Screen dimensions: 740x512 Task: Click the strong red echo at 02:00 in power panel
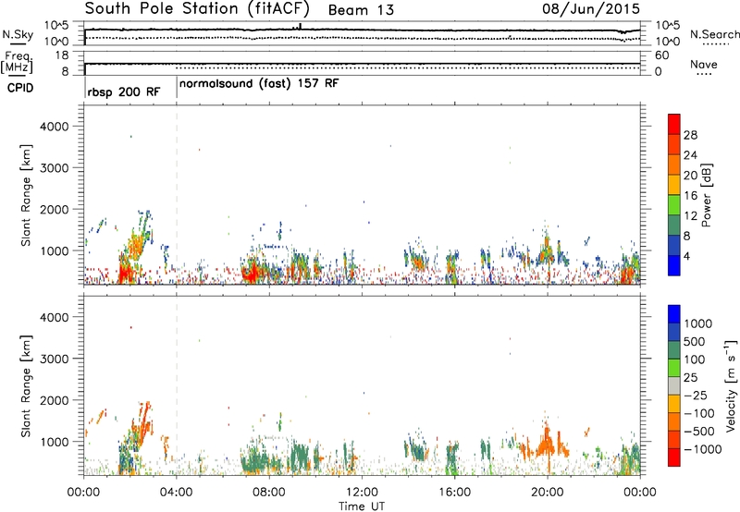[x=126, y=273]
